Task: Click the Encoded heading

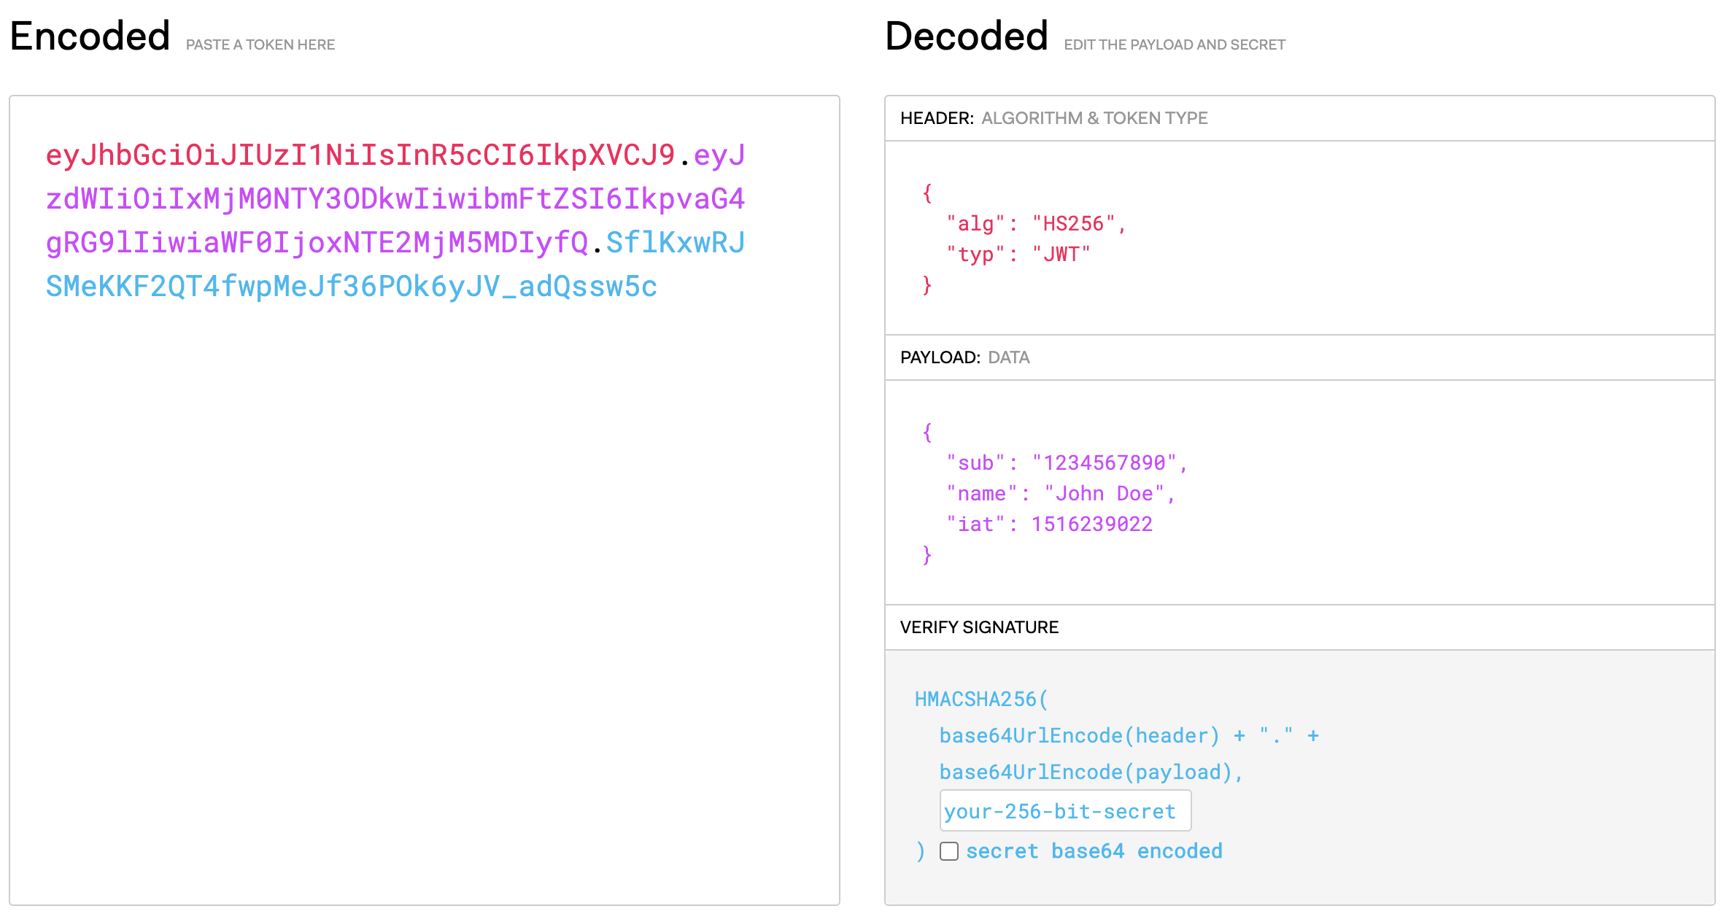Action: [90, 36]
